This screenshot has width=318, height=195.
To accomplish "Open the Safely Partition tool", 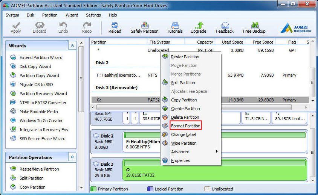I will coord(145,27).
